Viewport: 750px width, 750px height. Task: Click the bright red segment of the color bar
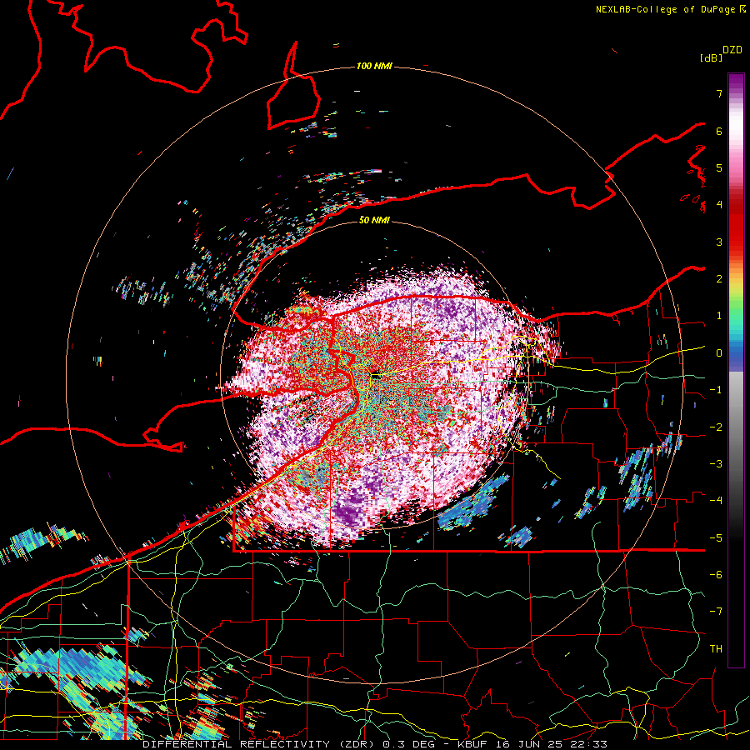(x=736, y=232)
